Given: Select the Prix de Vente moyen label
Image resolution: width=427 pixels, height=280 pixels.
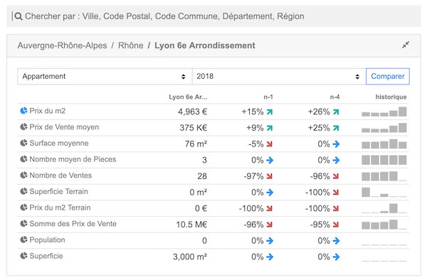Looking at the screenshot, I should [64, 127].
